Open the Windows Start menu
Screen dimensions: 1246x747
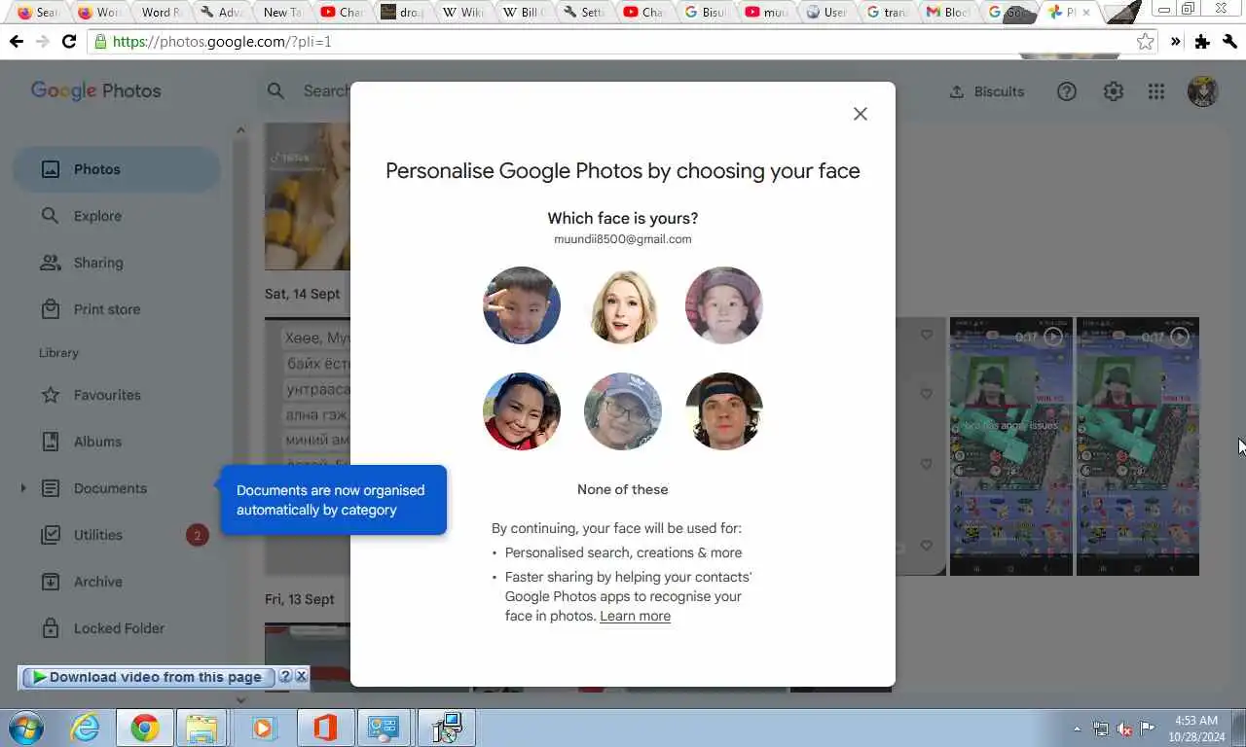pyautogui.click(x=26, y=728)
